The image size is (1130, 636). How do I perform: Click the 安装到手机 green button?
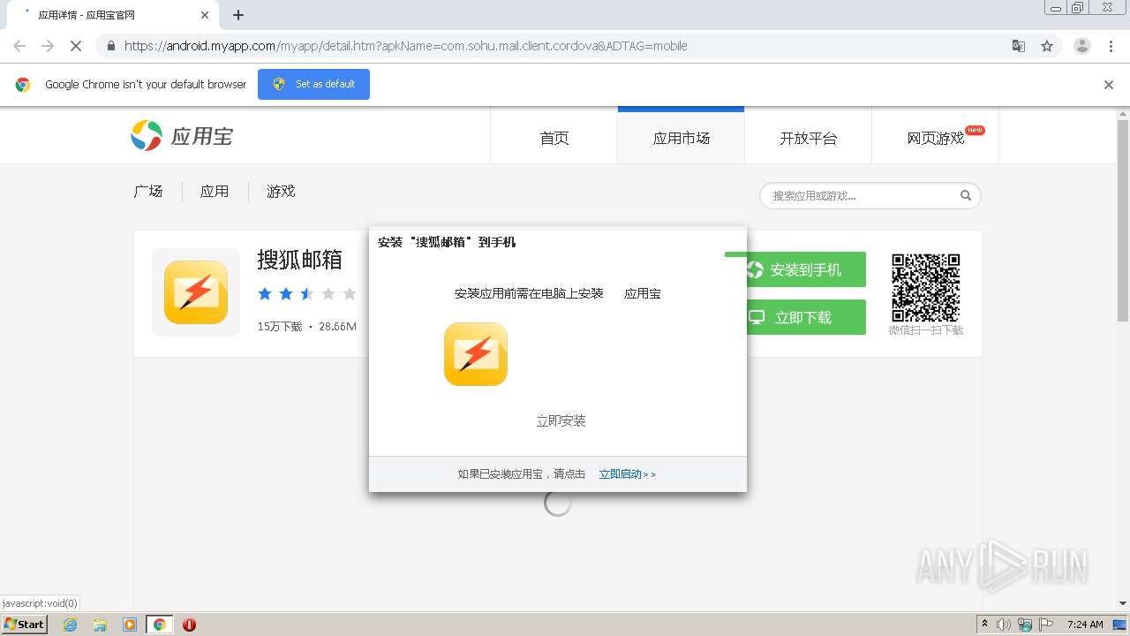click(805, 269)
